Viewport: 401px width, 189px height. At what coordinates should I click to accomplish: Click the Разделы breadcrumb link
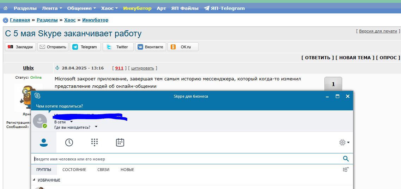[x=47, y=20]
